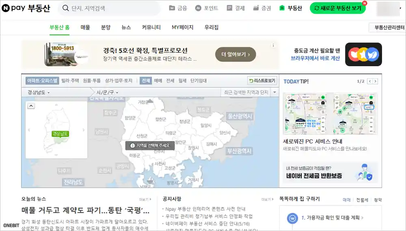Click 부산광역시 on the map
This screenshot has width=406, height=231.
(x=239, y=151)
